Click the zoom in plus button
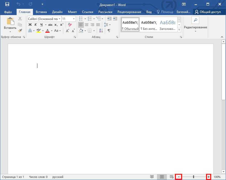Viewport: 226px width, 180px height. tap(209, 177)
